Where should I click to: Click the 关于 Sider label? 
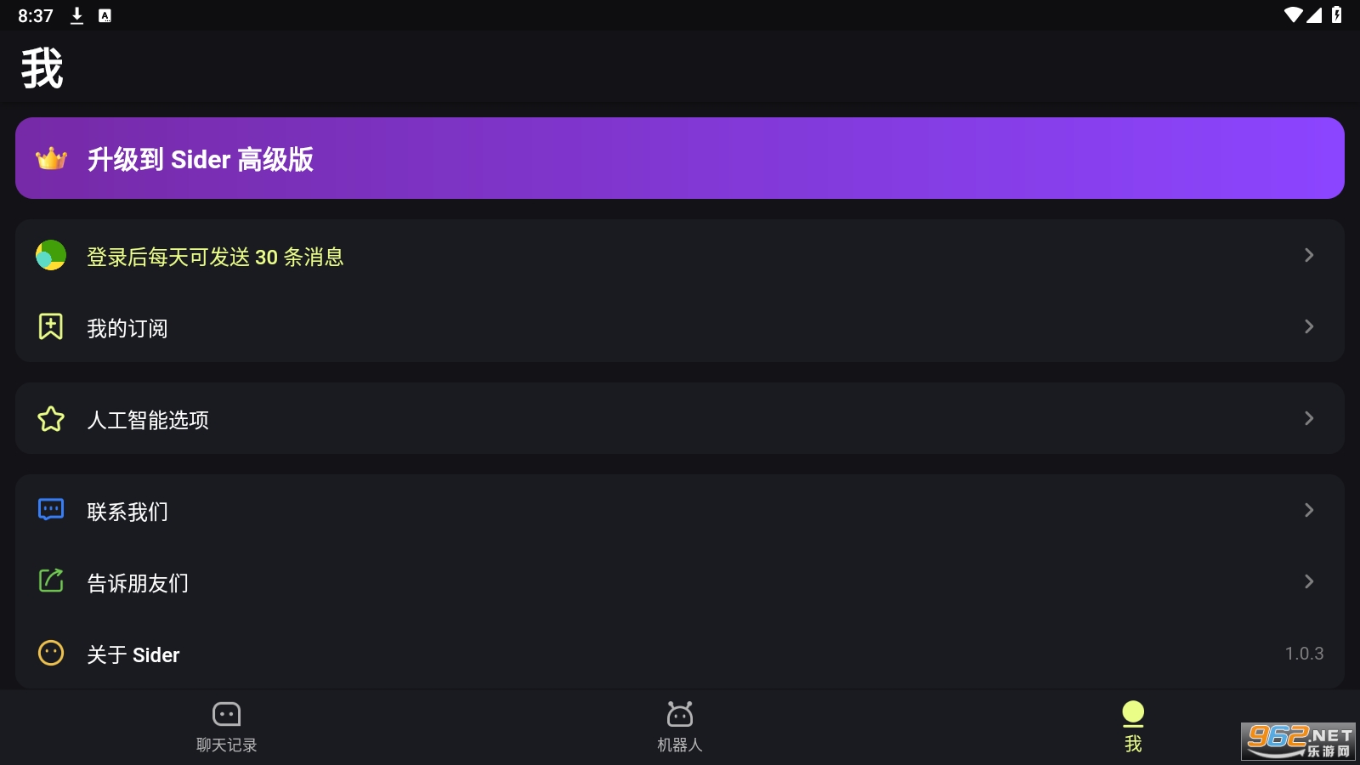click(x=133, y=654)
